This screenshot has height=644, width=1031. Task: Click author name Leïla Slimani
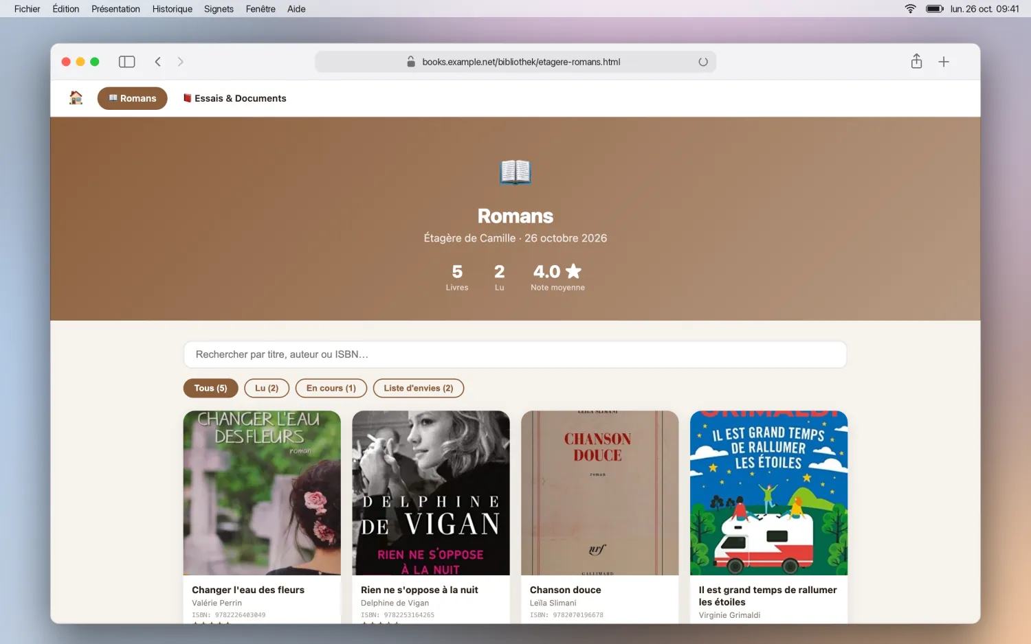click(x=553, y=603)
